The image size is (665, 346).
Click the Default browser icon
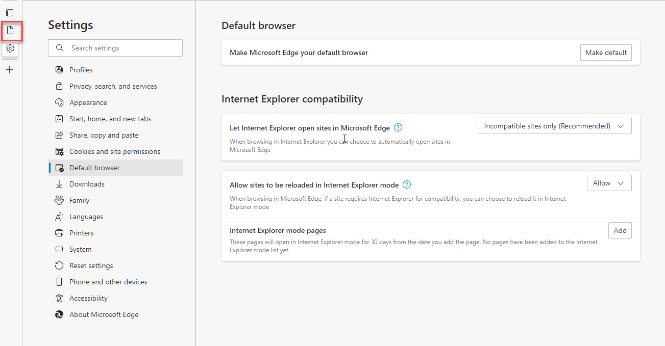pyautogui.click(x=59, y=168)
